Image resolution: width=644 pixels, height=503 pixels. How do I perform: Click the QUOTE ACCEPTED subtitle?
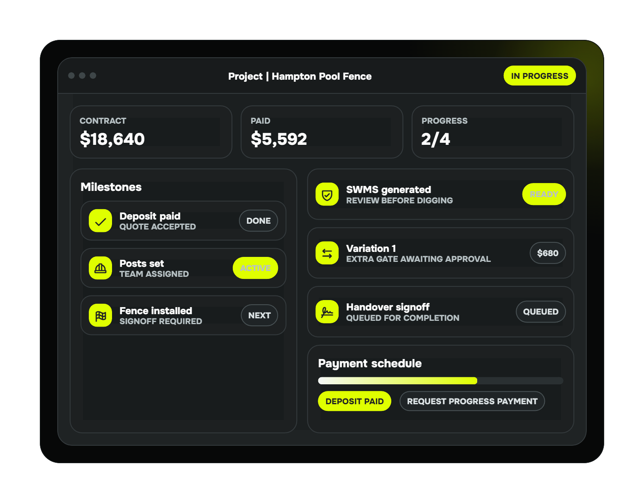[x=158, y=227]
